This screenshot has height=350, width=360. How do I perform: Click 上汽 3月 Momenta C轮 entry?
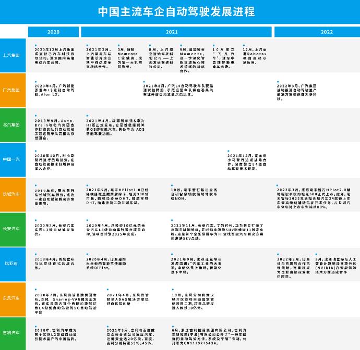130,58
